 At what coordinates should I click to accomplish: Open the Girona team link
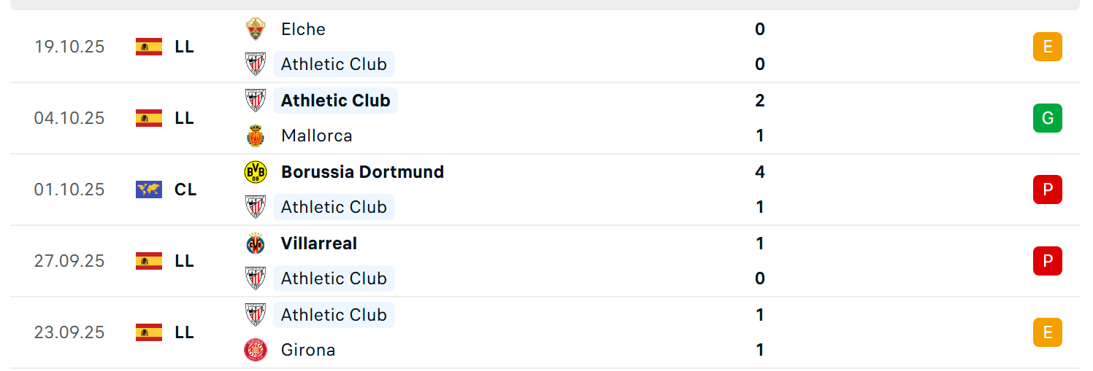pyautogui.click(x=308, y=350)
